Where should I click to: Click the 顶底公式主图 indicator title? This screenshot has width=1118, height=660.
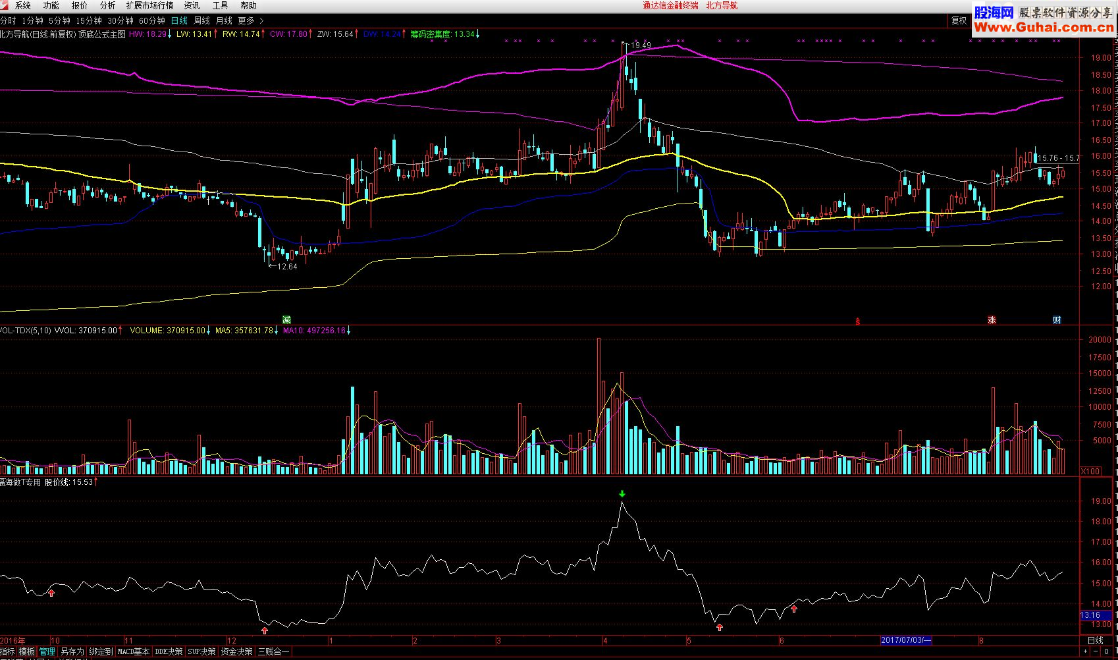[101, 34]
